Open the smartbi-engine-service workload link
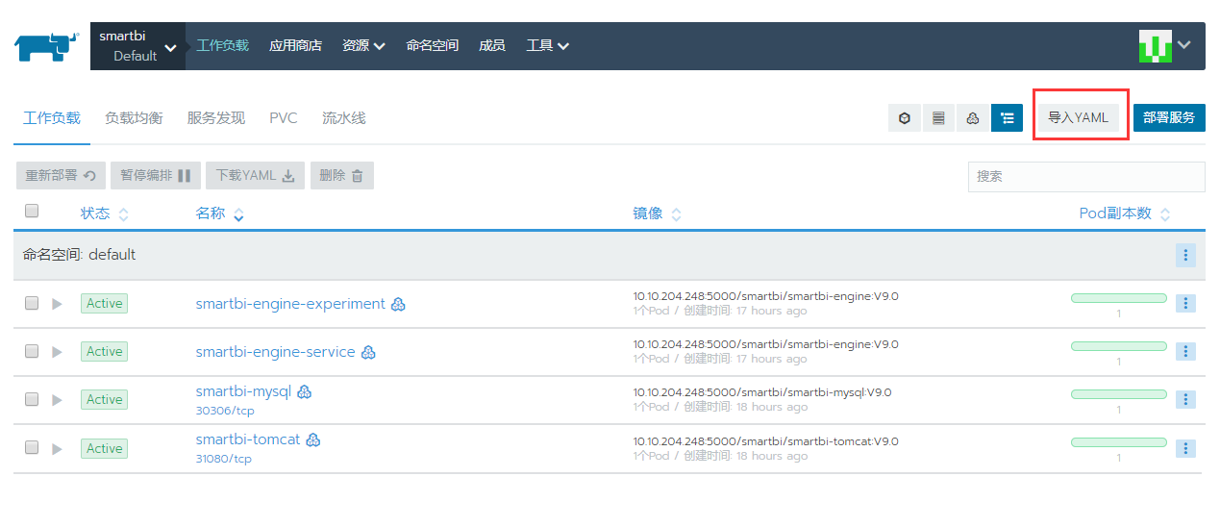This screenshot has width=1220, height=527. click(276, 352)
